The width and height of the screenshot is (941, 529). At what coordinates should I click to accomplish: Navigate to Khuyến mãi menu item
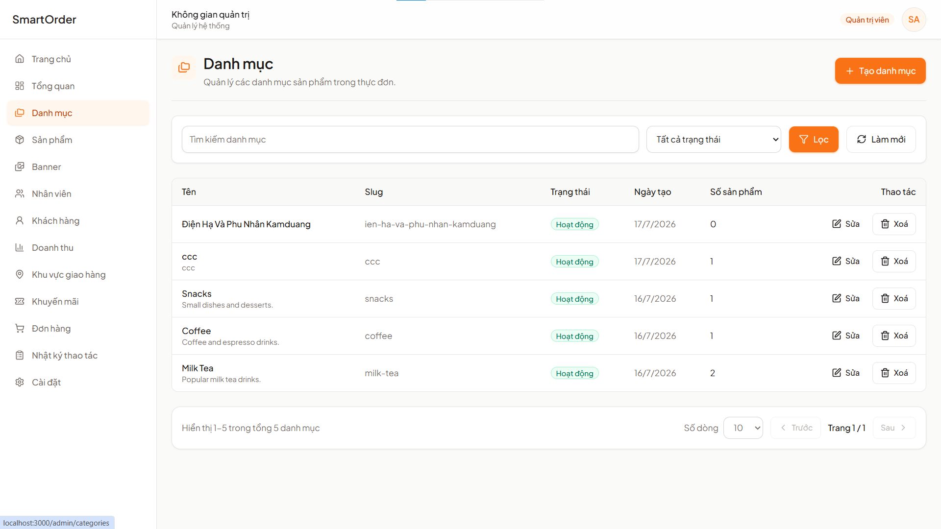click(78, 301)
